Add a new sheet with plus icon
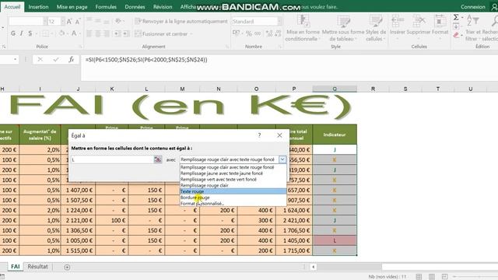Screen dimensions: 498x280 (67, 267)
